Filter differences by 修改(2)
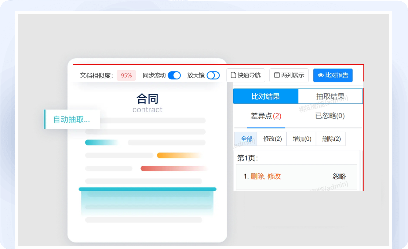Viewport: 408px width, 249px height. click(272, 139)
